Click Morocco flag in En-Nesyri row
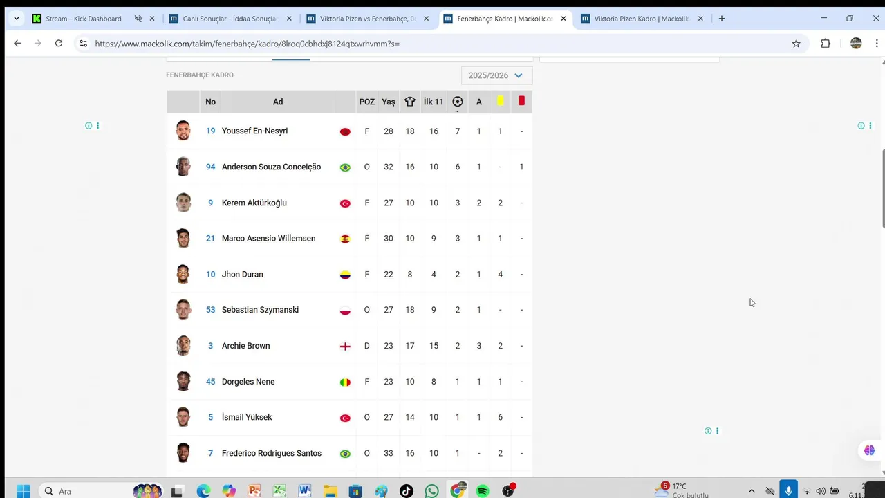 [345, 131]
